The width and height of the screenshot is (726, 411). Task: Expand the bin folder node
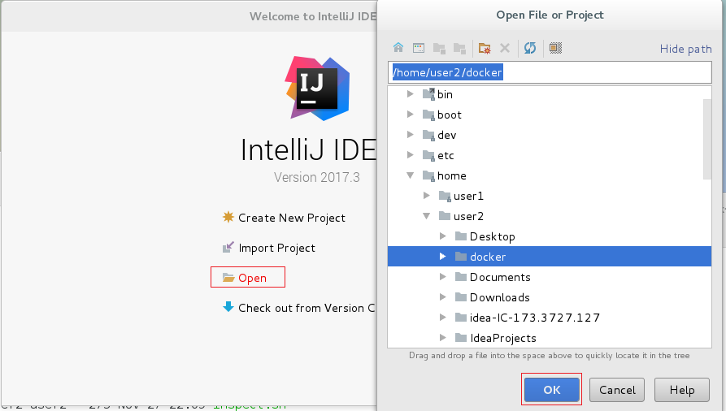(x=411, y=94)
